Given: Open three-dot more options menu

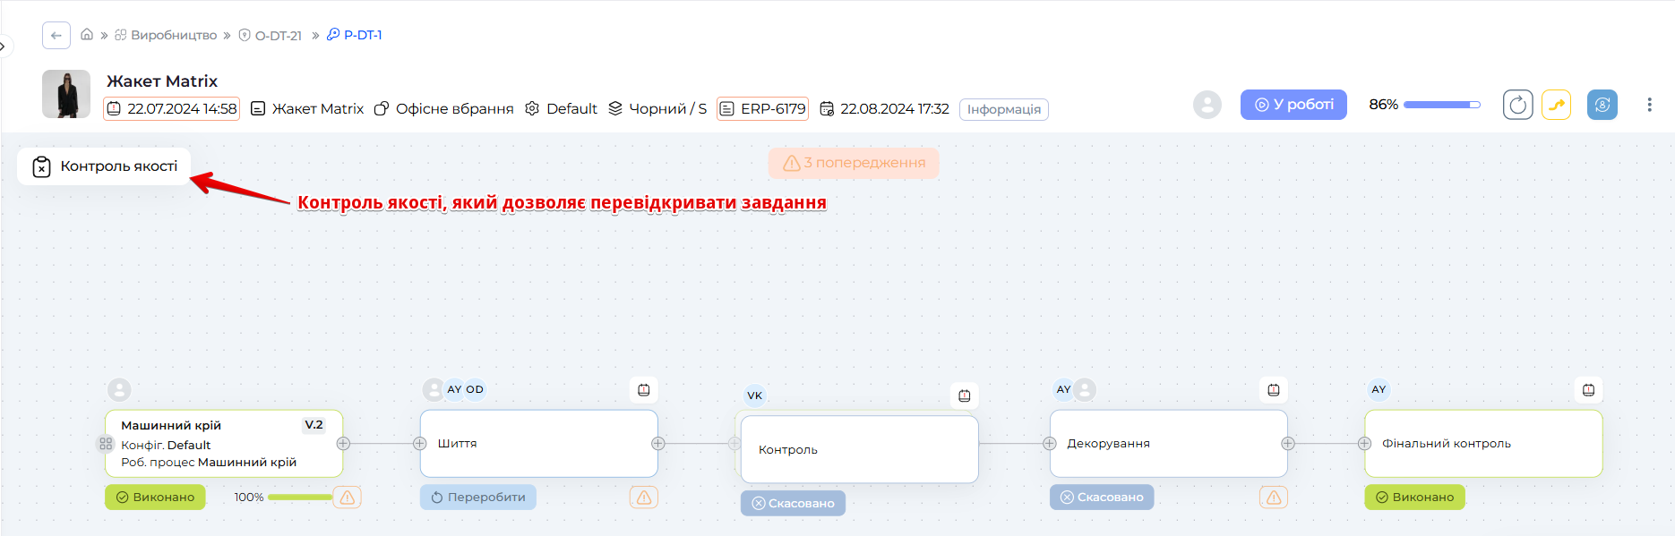Looking at the screenshot, I should click(x=1649, y=105).
